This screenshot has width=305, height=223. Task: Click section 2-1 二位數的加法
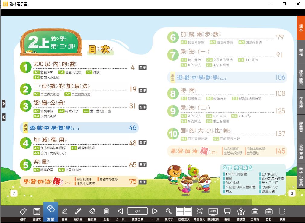point(46,94)
